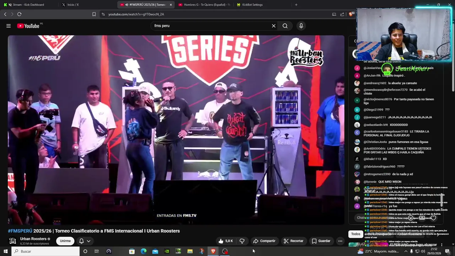The height and width of the screenshot is (256, 455).
Task: Reload the page with the refresh icon
Action: coord(19,14)
